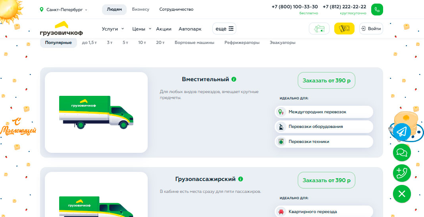Viewport: 424px width, 217px height.
Task: Select the Рефрижераторы filter
Action: [242, 43]
